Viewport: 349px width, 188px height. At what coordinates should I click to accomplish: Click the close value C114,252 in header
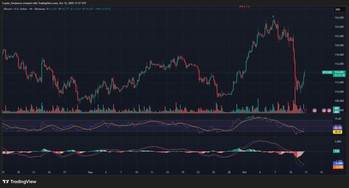click(x=88, y=9)
